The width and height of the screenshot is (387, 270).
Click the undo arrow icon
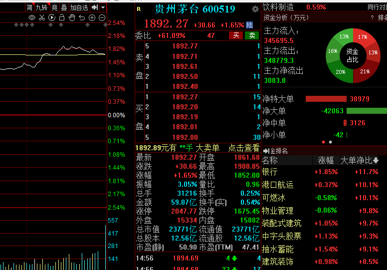82,17
